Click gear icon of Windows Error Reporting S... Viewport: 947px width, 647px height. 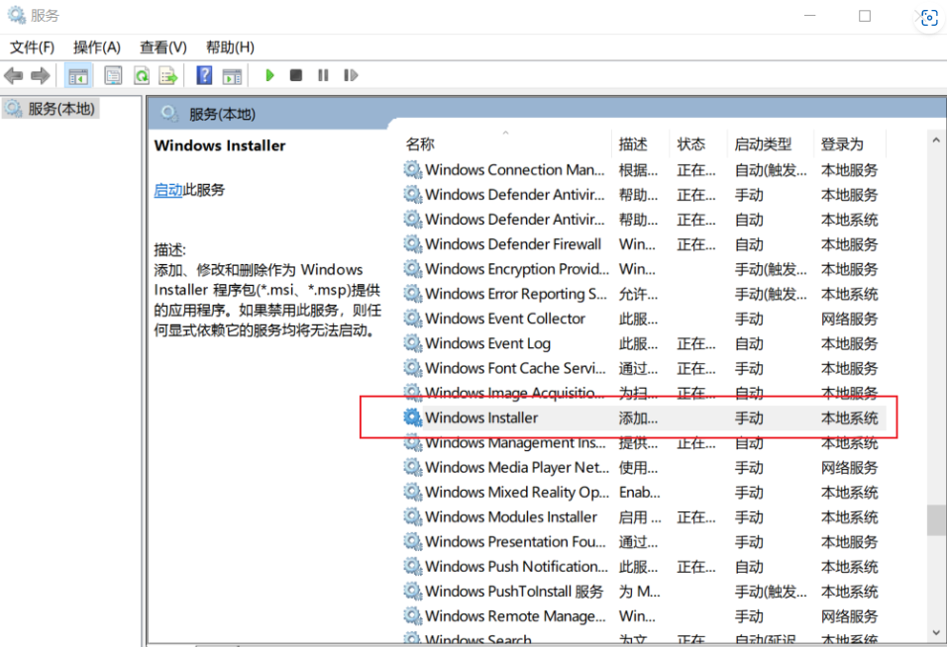(x=413, y=294)
